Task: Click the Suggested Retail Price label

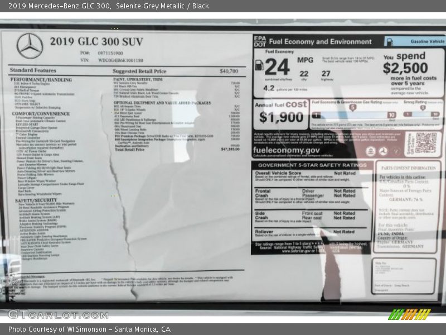Action: 139,71
